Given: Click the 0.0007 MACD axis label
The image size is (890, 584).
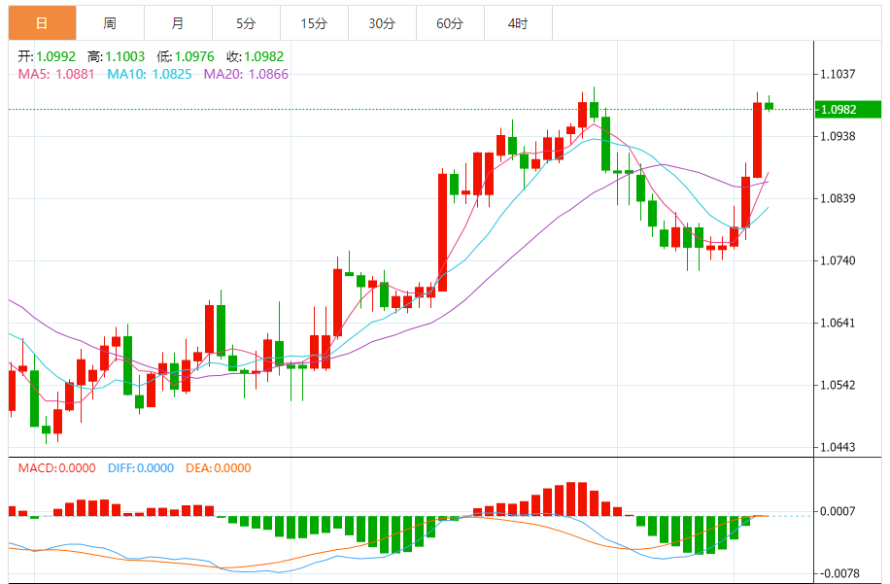Looking at the screenshot, I should pos(838,511).
